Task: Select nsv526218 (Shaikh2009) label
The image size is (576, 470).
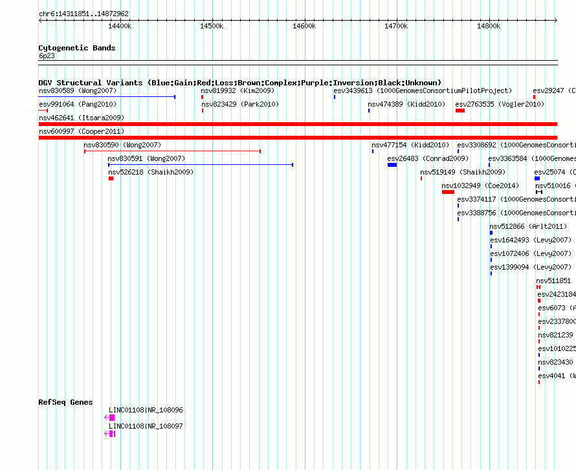Action: click(151, 172)
